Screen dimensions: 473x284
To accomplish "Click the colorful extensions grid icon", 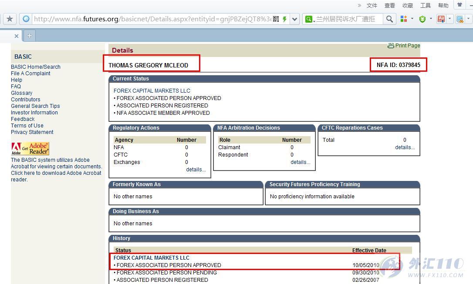I will click(404, 19).
